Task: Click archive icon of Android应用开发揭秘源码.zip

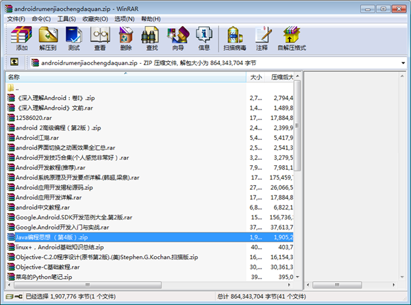Action: [11, 187]
